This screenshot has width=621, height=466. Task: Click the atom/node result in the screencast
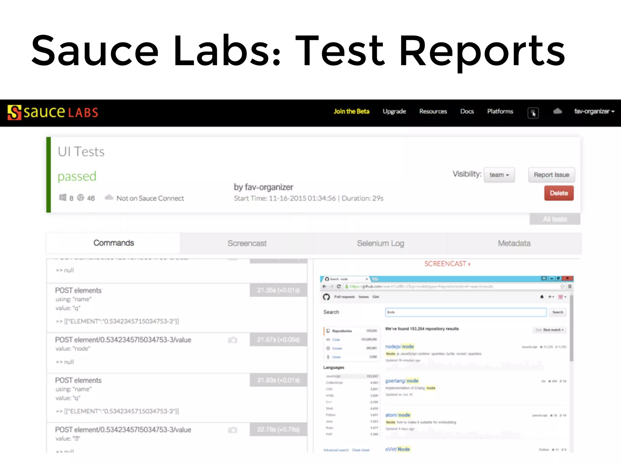click(398, 415)
